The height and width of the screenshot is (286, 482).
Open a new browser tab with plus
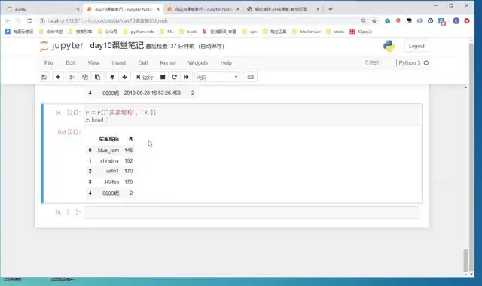click(331, 9)
